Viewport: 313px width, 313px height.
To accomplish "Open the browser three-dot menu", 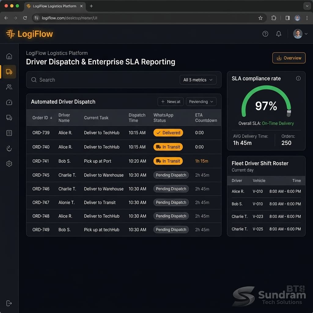I will pos(307,18).
